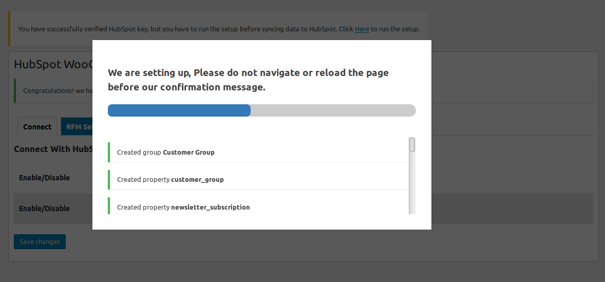This screenshot has width=605, height=282.
Task: Click the 'Here' link to run setup
Action: [x=362, y=29]
